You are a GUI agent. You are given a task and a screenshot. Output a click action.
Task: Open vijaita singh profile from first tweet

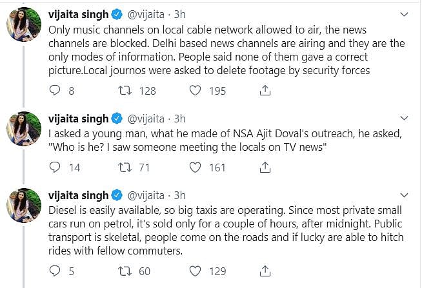(78, 14)
